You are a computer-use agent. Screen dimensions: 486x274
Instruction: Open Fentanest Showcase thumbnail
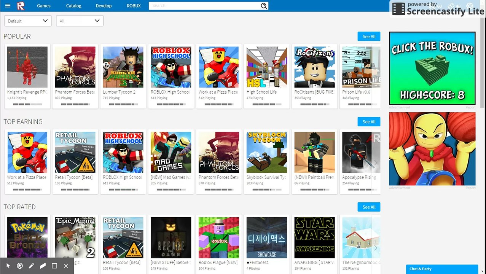click(x=267, y=237)
